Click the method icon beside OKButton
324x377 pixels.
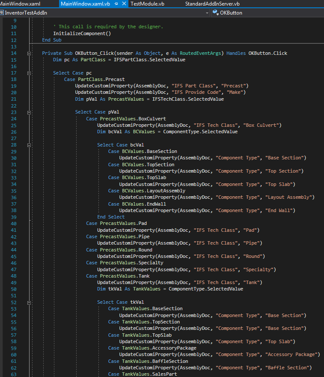(214, 13)
